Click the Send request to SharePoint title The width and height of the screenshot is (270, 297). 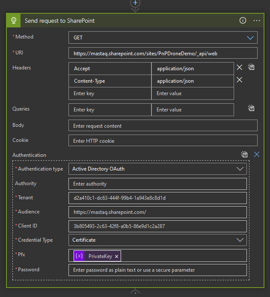[x=60, y=21]
